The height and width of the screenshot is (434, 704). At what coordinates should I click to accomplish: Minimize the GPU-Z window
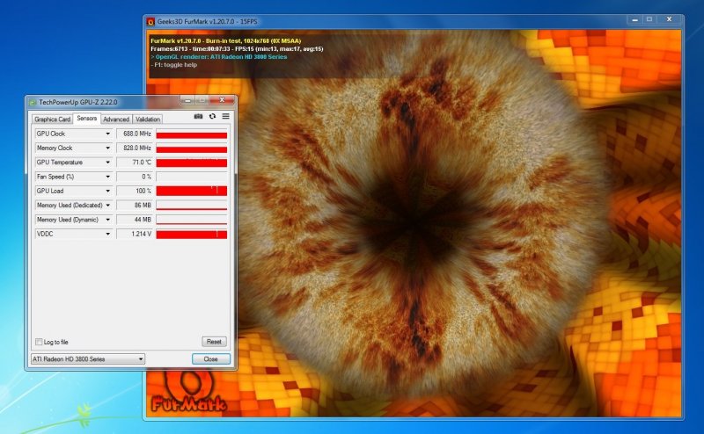tap(187, 101)
